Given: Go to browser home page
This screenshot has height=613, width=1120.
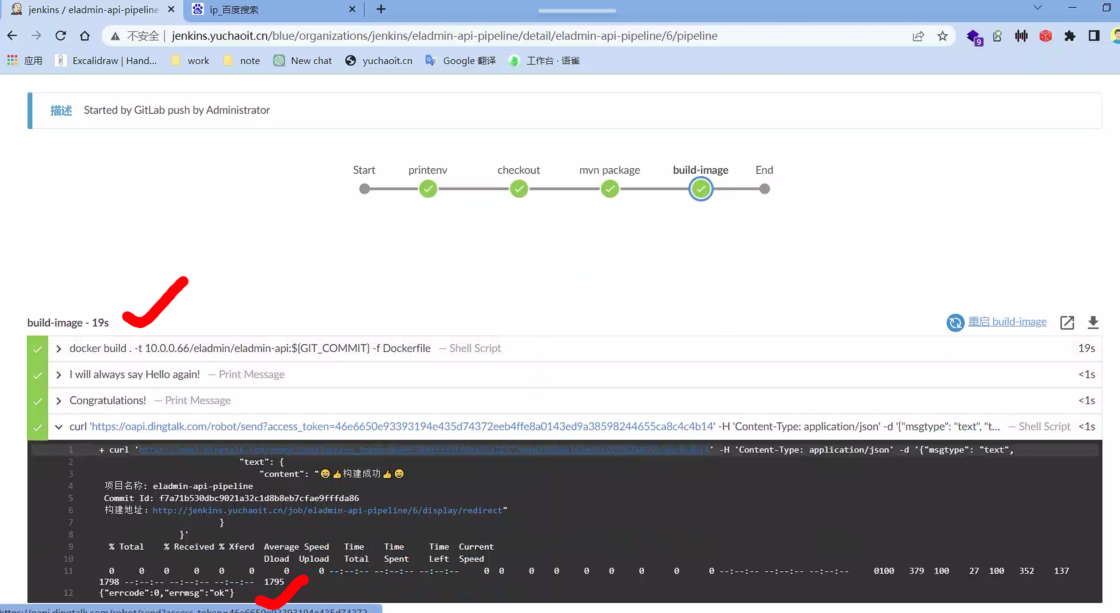Looking at the screenshot, I should [x=85, y=36].
